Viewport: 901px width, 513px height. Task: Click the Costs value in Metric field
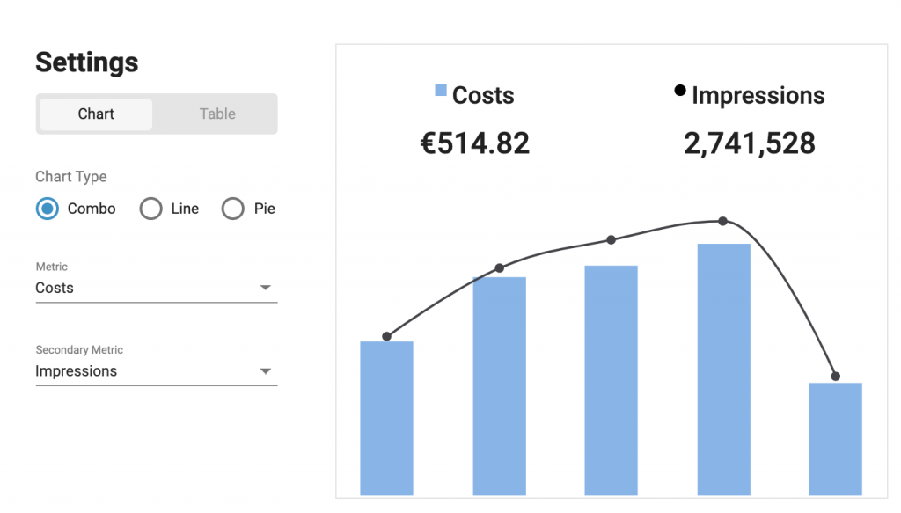pos(55,288)
